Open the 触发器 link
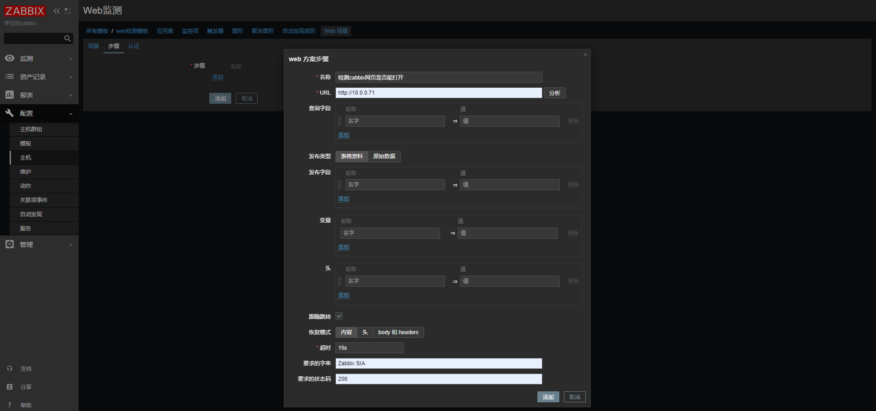876x411 pixels. (x=215, y=31)
